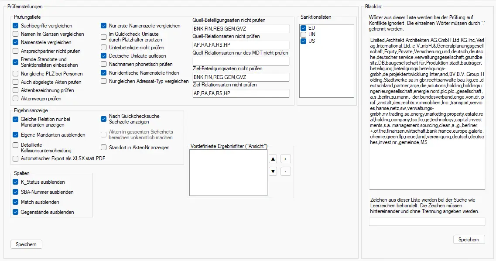Enable 'Automatischer Export als XLSX statt PDF'

[x=15, y=159]
